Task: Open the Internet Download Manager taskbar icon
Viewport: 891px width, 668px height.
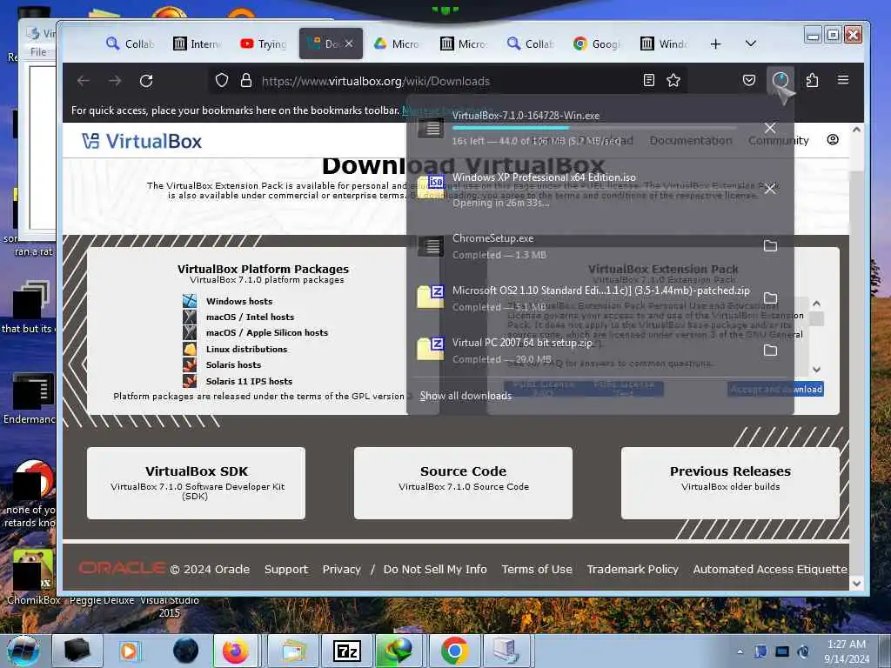Action: [x=400, y=651]
